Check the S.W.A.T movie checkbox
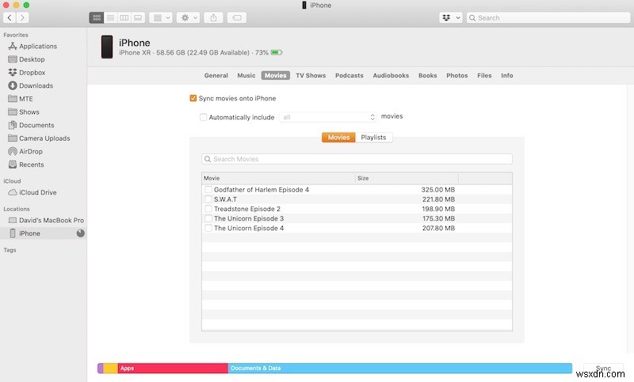Viewport: 634px width, 382px height. coord(208,199)
